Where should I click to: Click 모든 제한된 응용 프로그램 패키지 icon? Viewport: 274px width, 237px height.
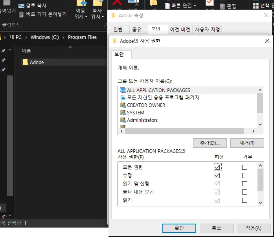click(x=123, y=97)
